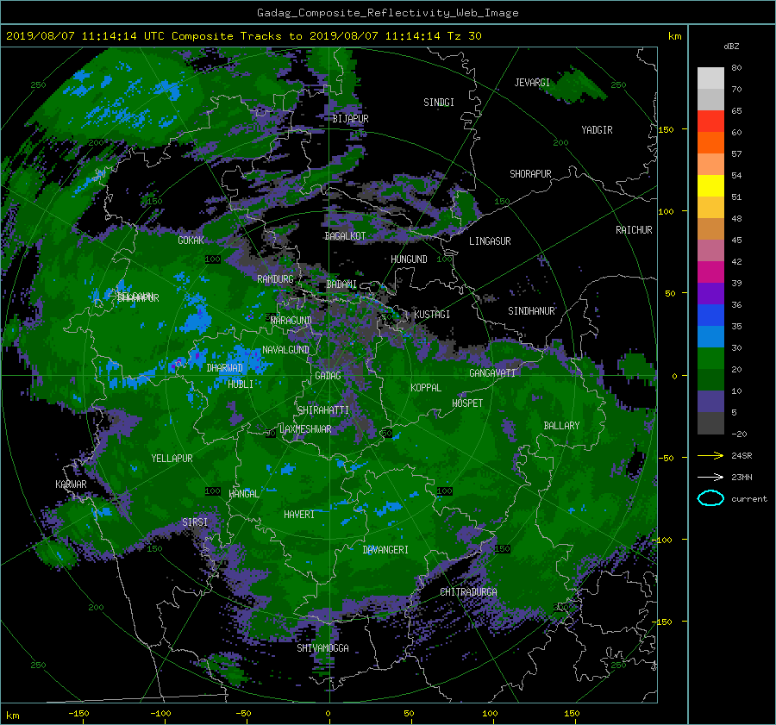Click the YELLAPUR city label

(172, 459)
